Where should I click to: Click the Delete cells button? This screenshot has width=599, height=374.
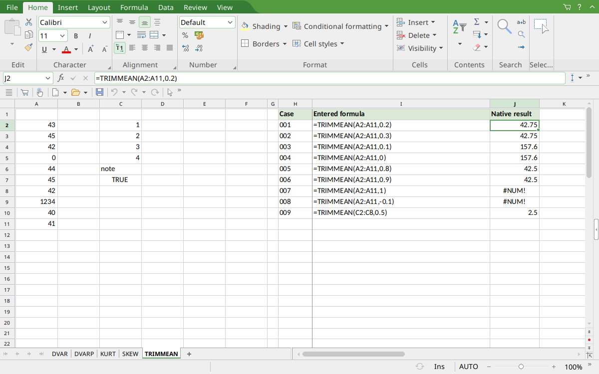coord(417,35)
